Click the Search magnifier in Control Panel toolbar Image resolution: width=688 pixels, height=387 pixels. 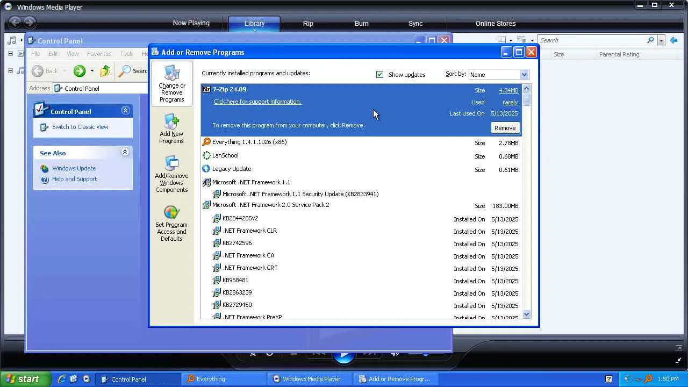pos(125,71)
